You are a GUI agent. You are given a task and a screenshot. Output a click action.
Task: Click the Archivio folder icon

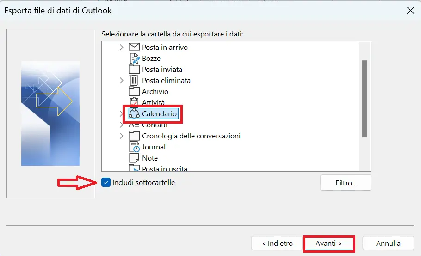pos(134,91)
